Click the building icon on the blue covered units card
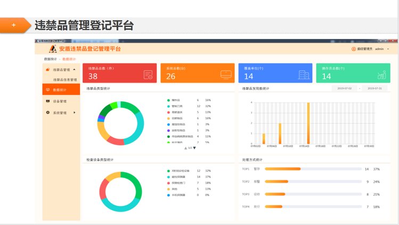Viewport: 399px width, 225px height. tap(304, 75)
